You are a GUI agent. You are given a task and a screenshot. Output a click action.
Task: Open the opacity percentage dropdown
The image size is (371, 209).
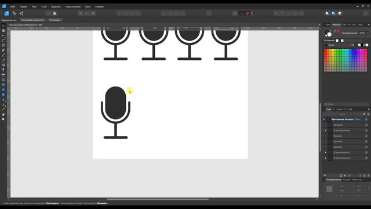click(368, 33)
